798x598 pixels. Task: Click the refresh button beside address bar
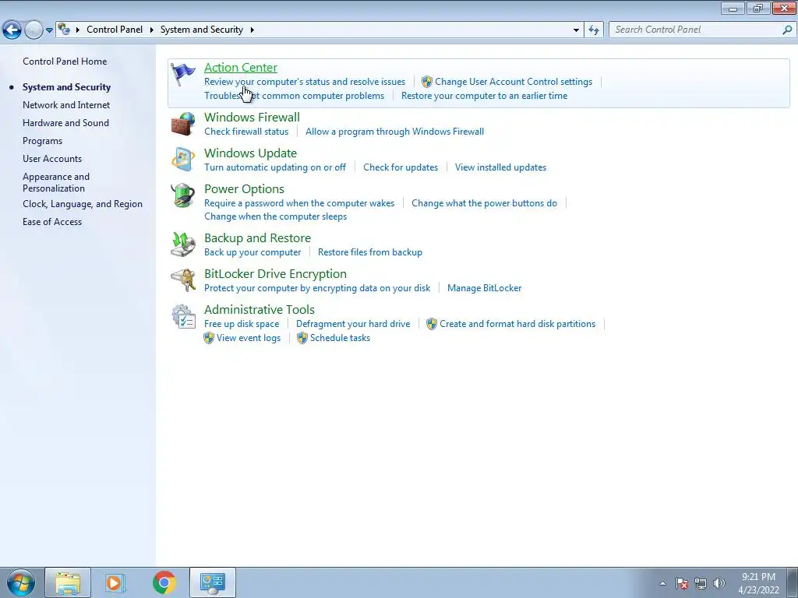pos(593,30)
